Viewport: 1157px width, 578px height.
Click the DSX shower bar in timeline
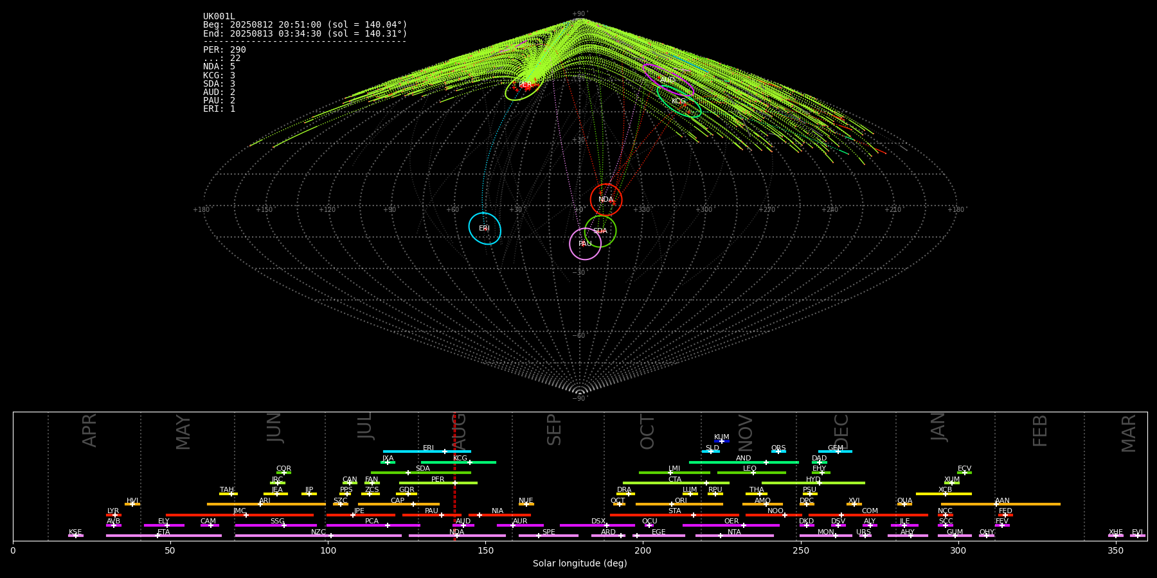point(597,525)
